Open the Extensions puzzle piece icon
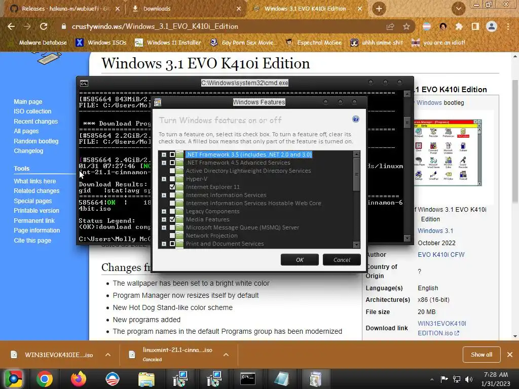Screen dimensions: 519x389 pyautogui.click(x=459, y=26)
